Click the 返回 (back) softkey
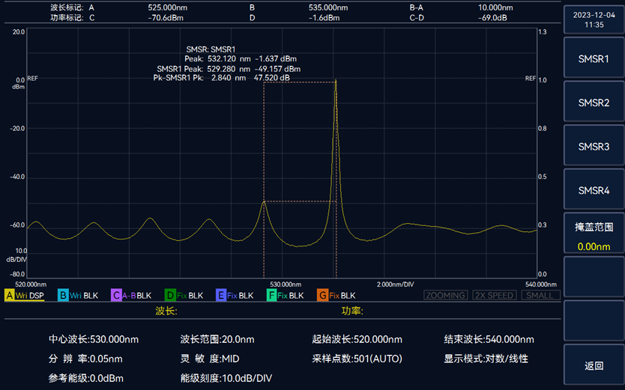The image size is (625, 390). (x=594, y=366)
